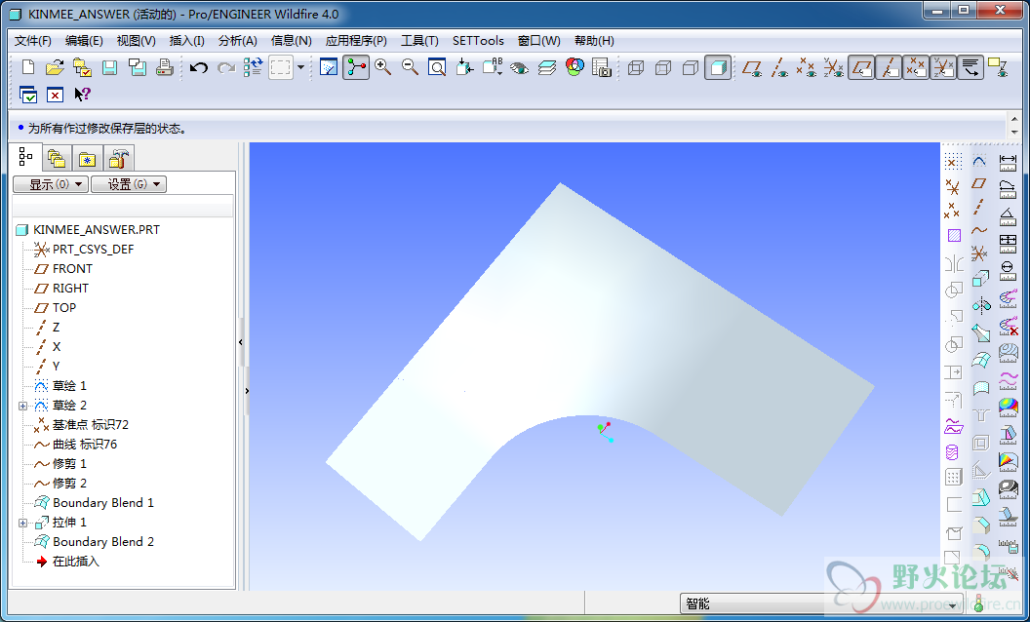1030x622 pixels.
Task: Open the Appearance color wheel icon
Action: click(574, 67)
